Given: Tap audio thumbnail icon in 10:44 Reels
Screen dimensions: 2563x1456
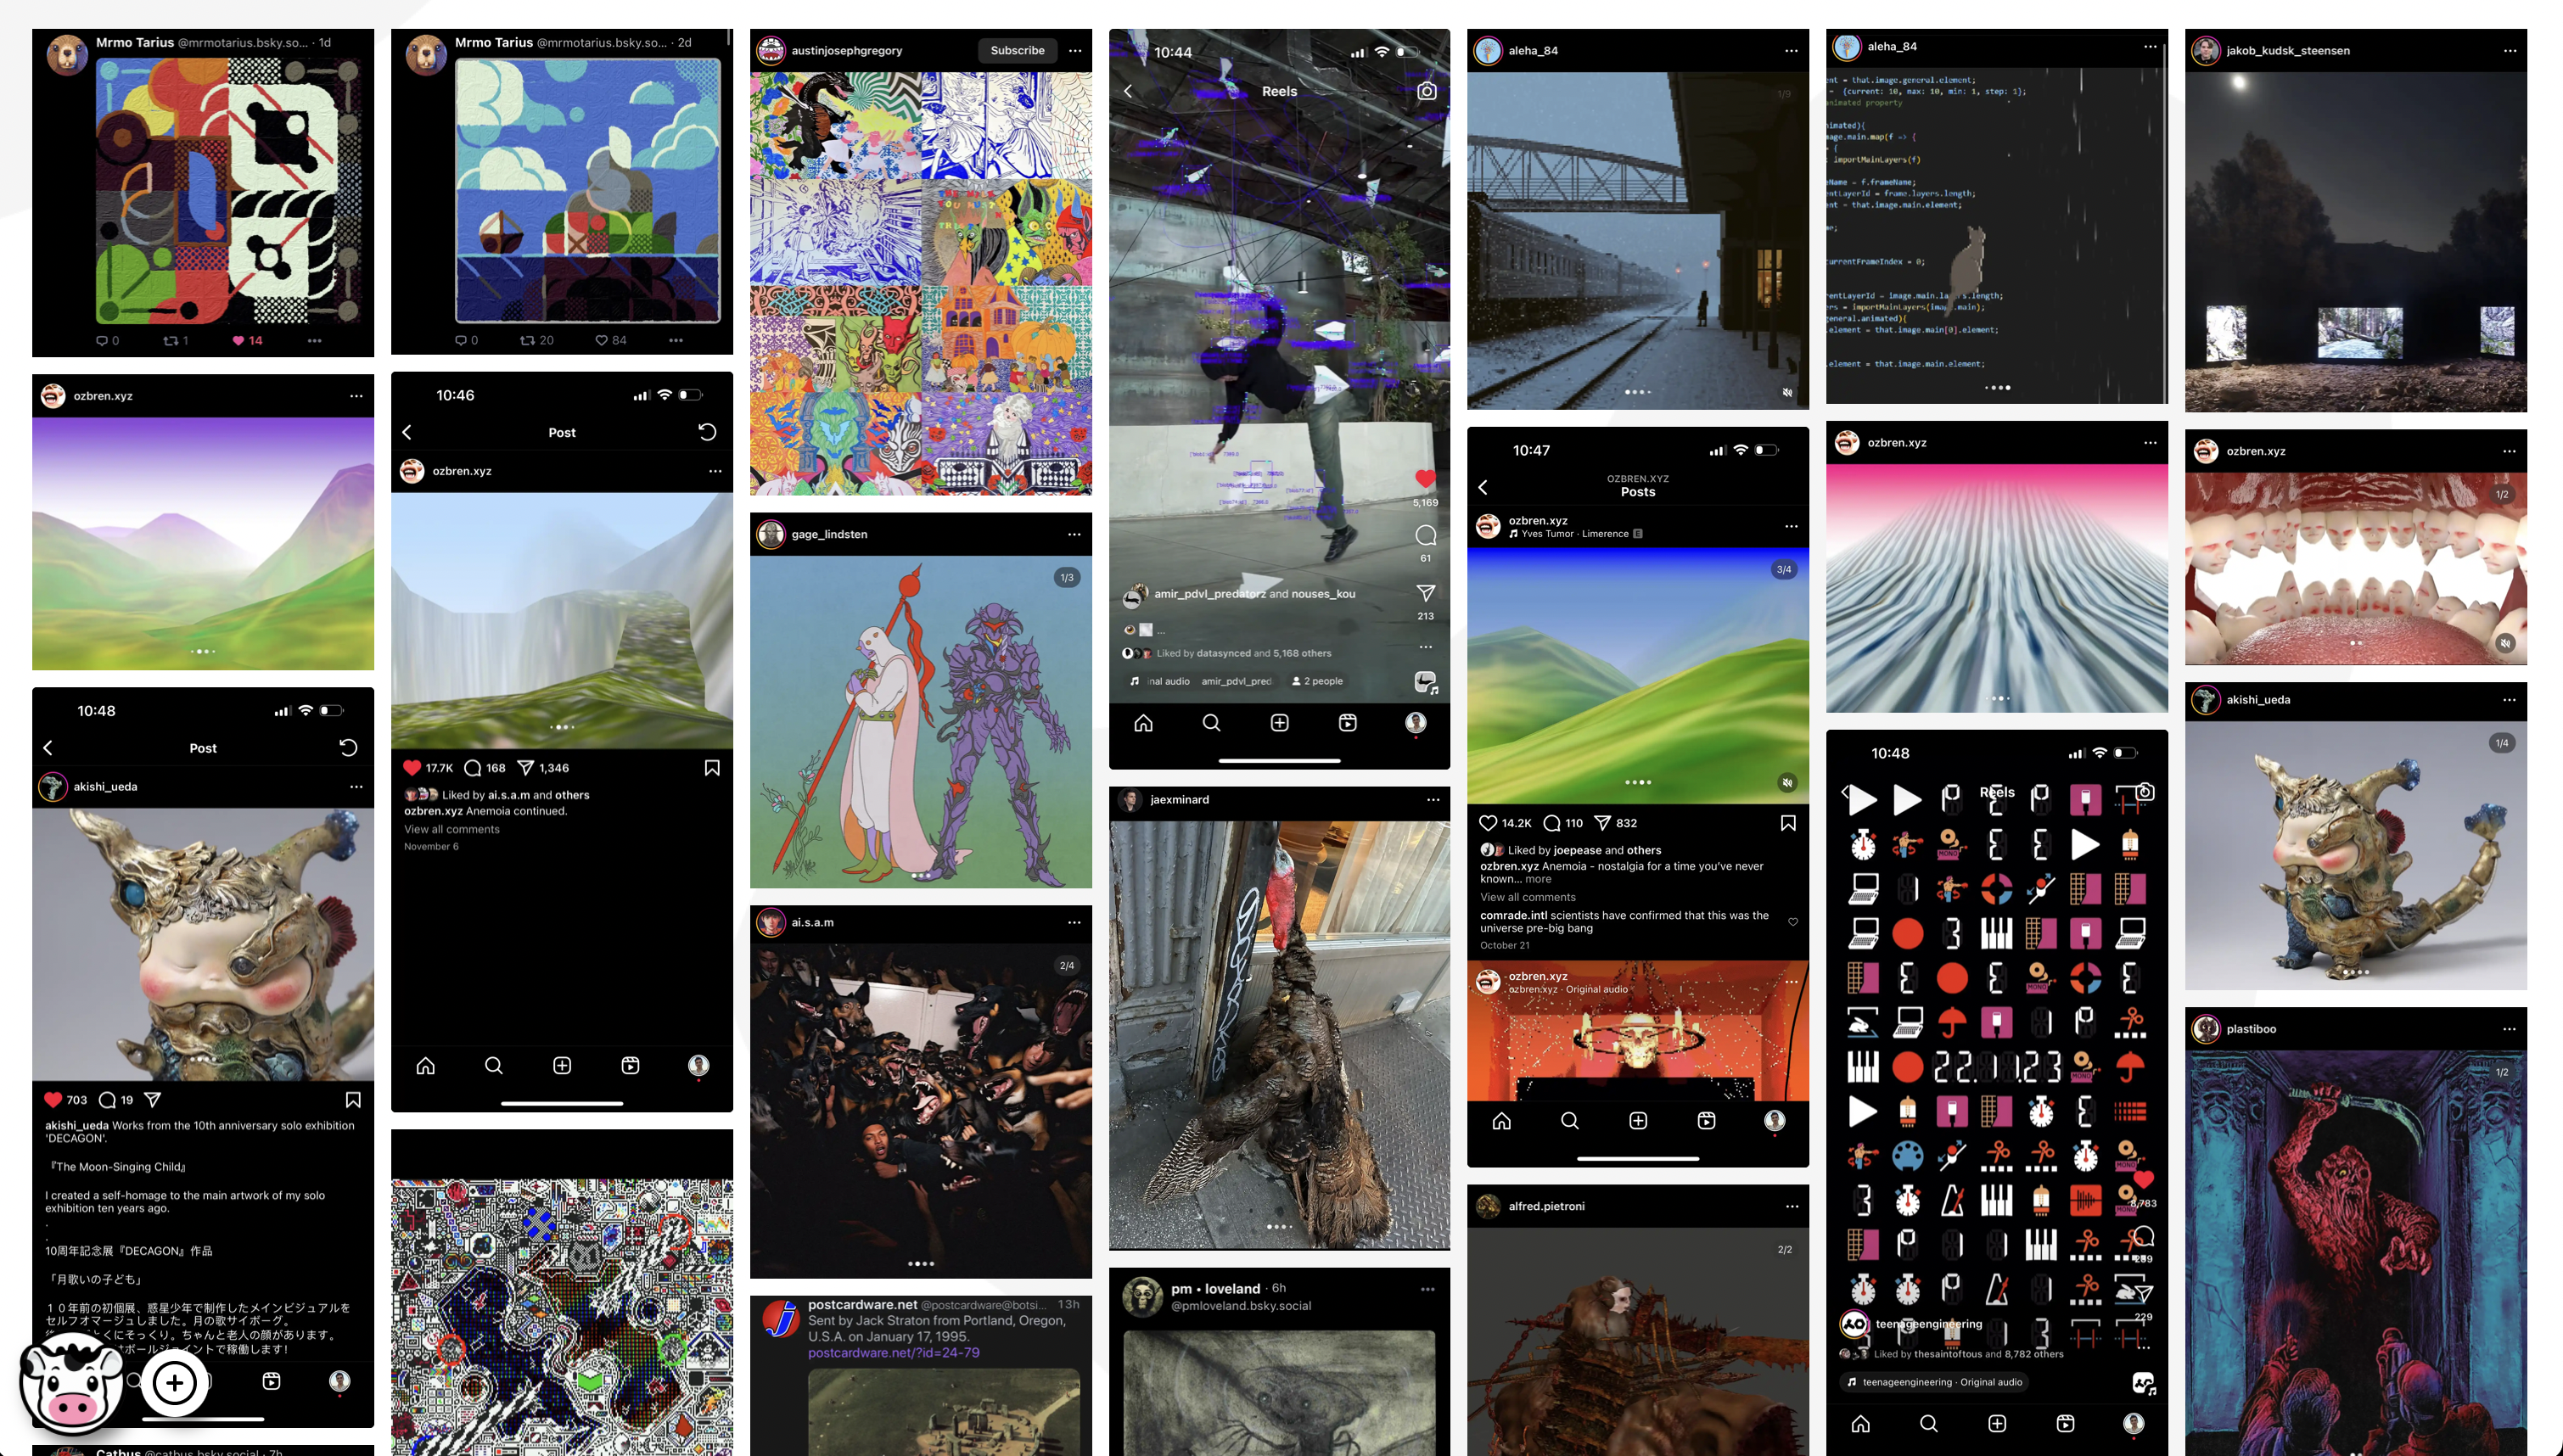Looking at the screenshot, I should point(1426,683).
